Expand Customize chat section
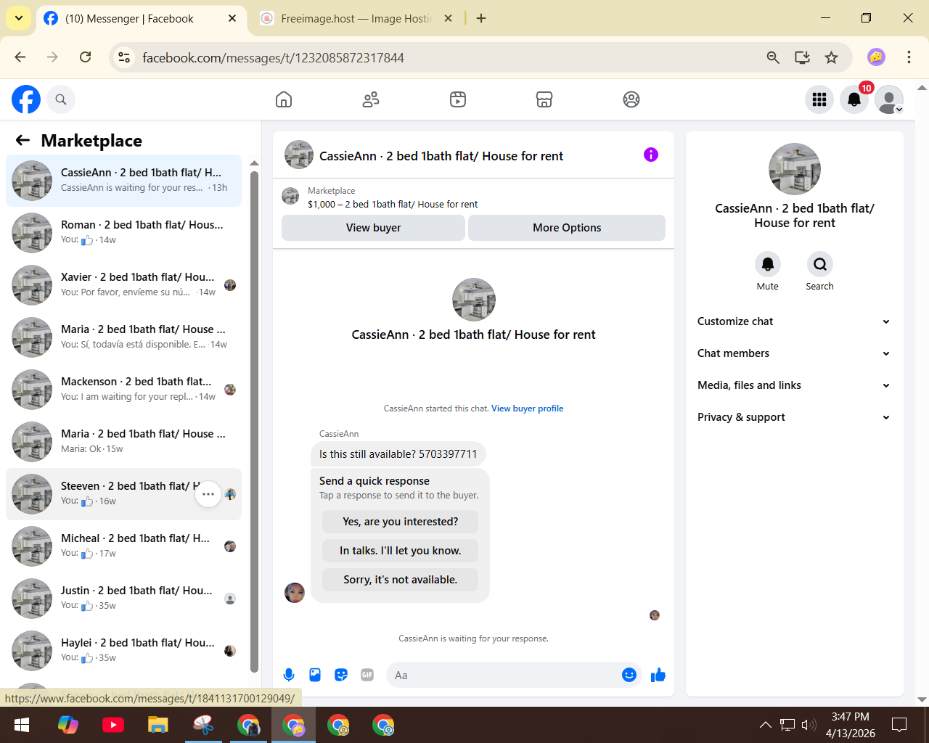The height and width of the screenshot is (743, 929). pyautogui.click(x=795, y=321)
